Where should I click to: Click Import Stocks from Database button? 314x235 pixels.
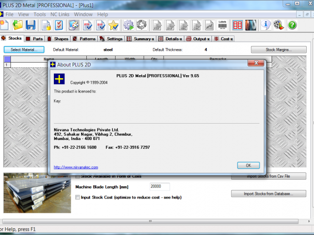click(268, 194)
